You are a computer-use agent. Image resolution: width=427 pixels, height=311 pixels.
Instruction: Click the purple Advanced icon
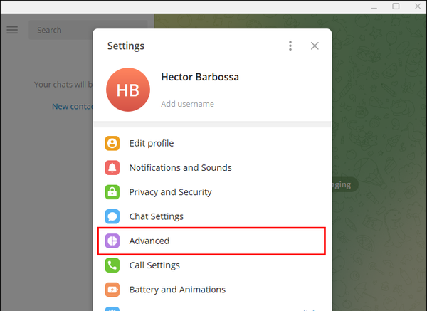pos(112,241)
